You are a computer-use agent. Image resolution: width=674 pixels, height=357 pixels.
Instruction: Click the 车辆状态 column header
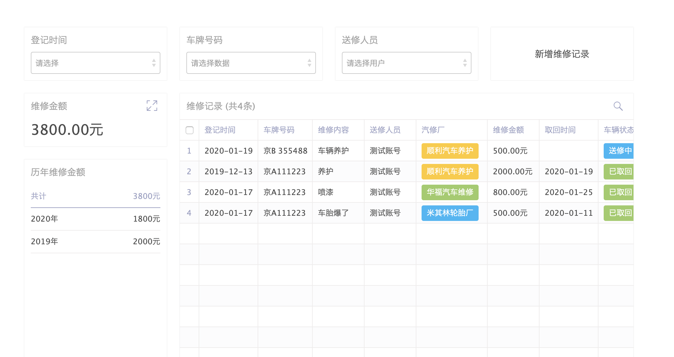pyautogui.click(x=619, y=130)
